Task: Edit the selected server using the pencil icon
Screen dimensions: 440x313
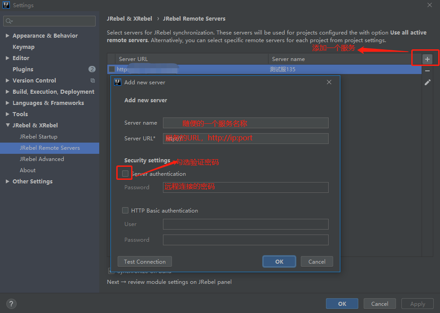Action: click(427, 83)
